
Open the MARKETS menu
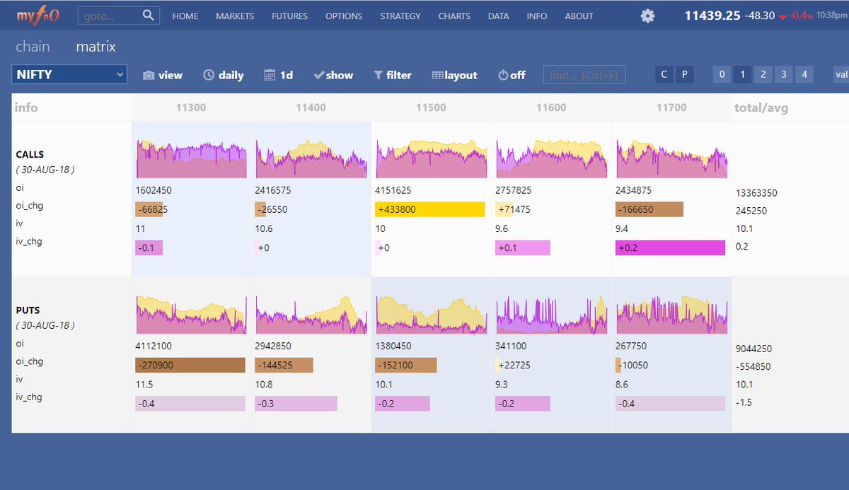click(235, 16)
